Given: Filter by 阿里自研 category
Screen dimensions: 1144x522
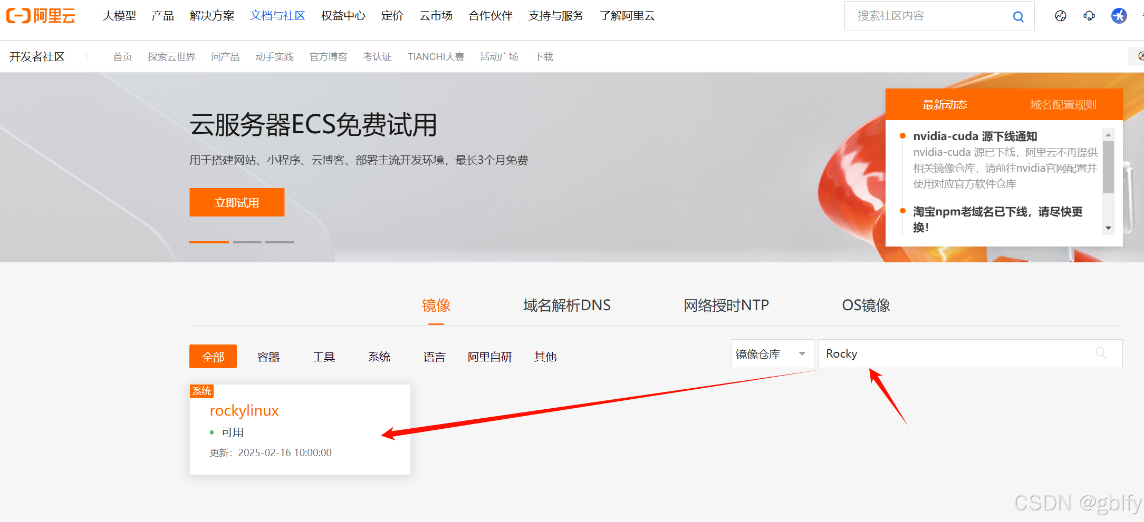Looking at the screenshot, I should pyautogui.click(x=490, y=357).
